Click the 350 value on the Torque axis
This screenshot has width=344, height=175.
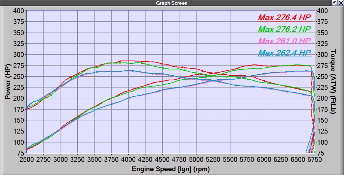pos(322,33)
